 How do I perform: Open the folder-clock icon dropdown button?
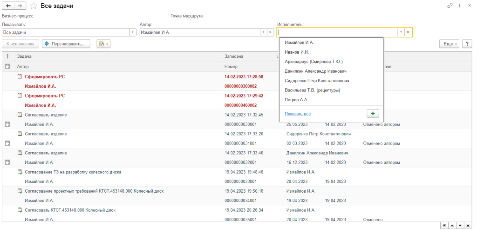tap(103, 44)
